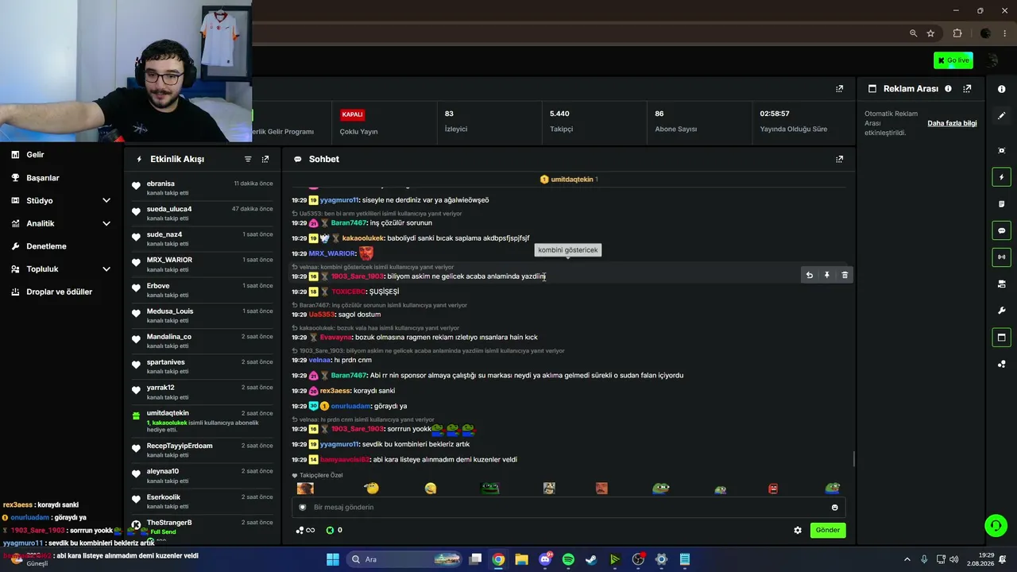Open the browser three-dot menu
This screenshot has height=572, width=1017.
(1005, 33)
